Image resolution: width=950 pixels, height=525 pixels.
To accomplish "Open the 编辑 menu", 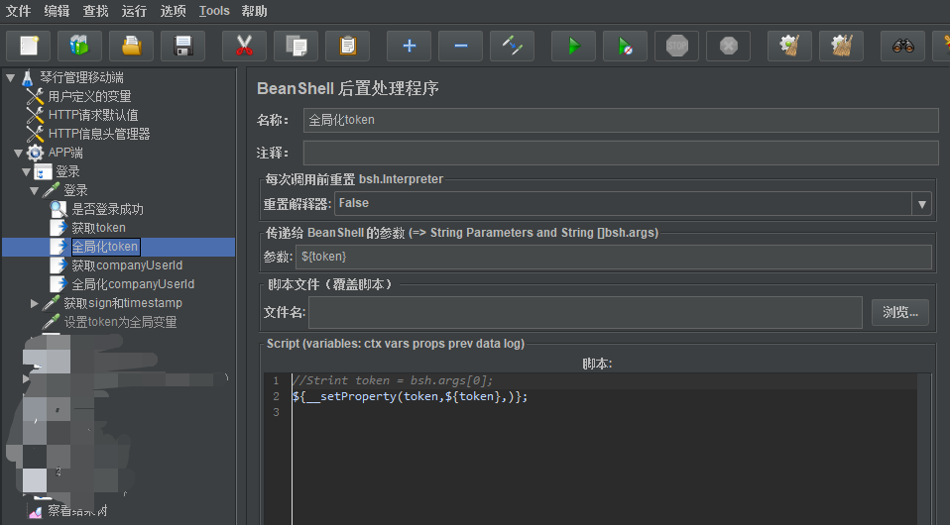I will point(57,11).
